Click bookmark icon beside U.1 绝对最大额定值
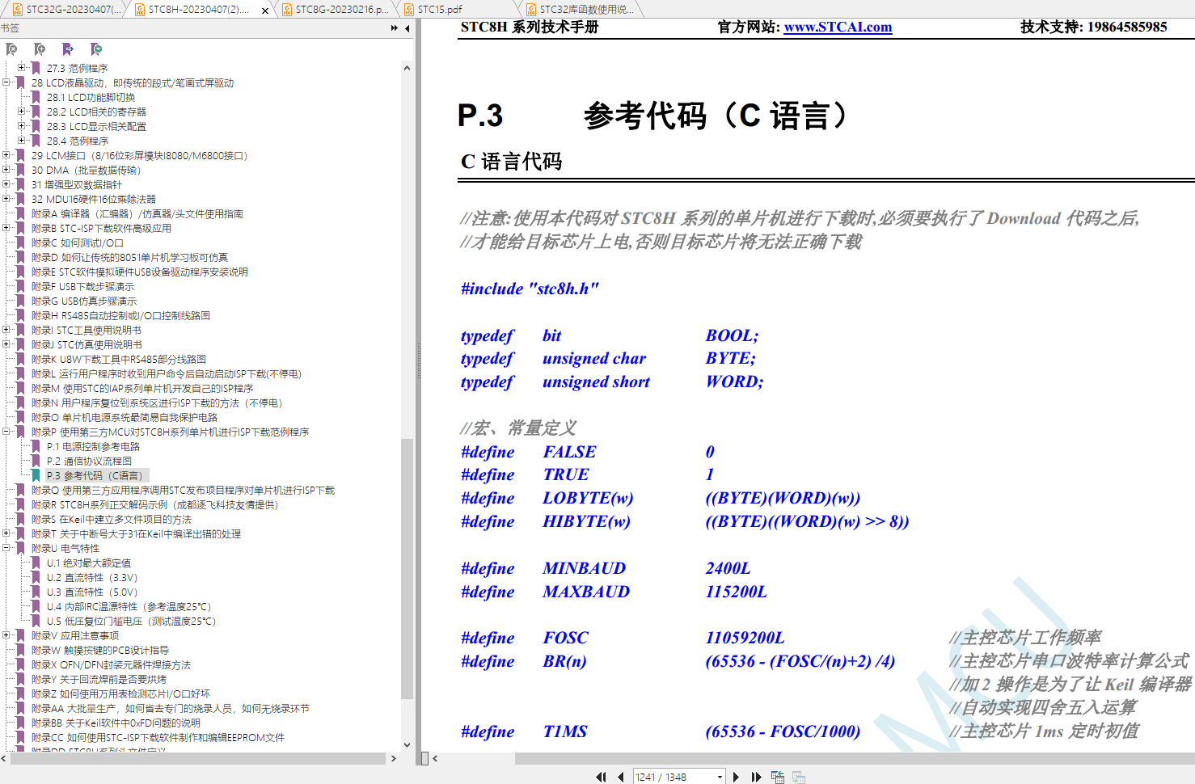This screenshot has height=784, width=1195. tap(36, 563)
